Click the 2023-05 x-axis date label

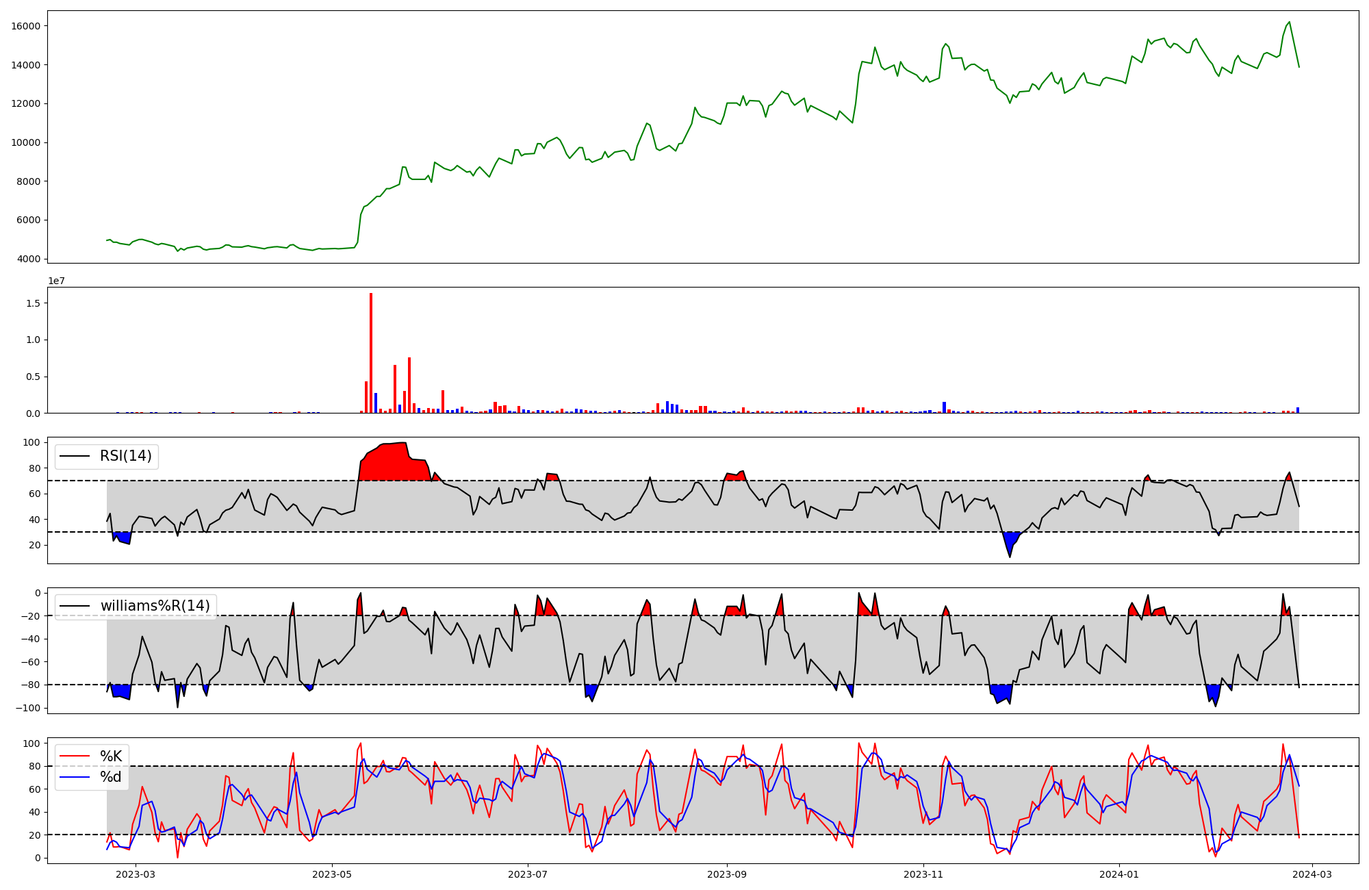(x=332, y=874)
